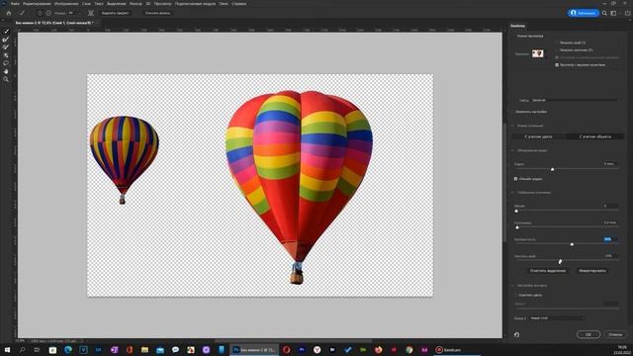Open the Файл menu

[15, 4]
